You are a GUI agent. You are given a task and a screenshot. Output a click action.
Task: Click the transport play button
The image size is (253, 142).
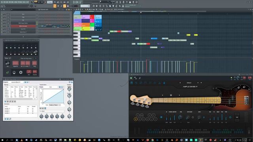point(39,2)
